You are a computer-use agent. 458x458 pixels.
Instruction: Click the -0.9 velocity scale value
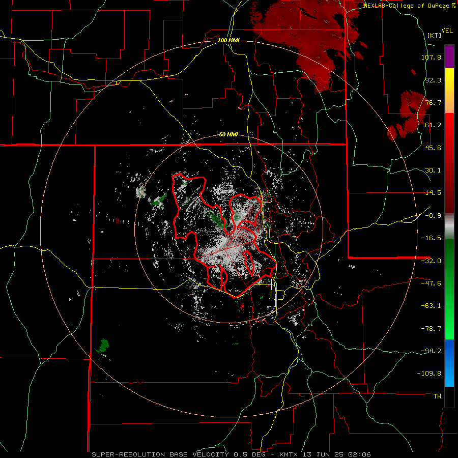[433, 216]
